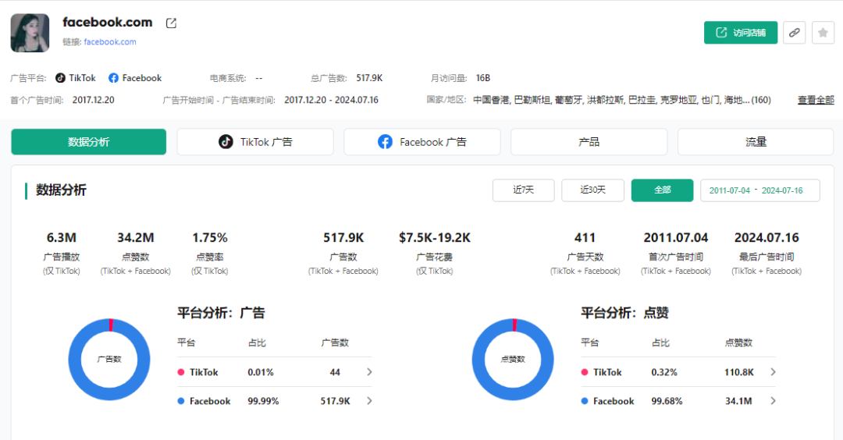Click the 99.68% Facebook likes share
The height and width of the screenshot is (440, 843).
[667, 401]
